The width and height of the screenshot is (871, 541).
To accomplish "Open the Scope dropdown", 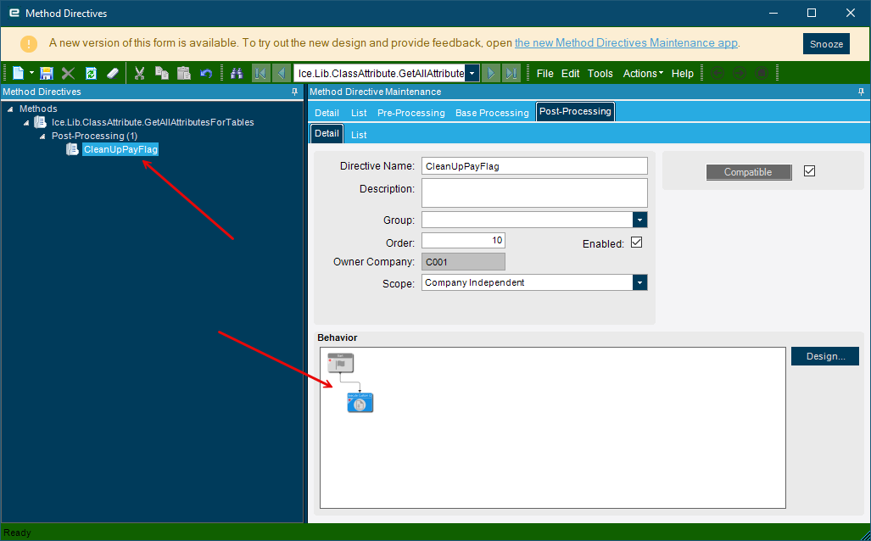I will point(639,282).
